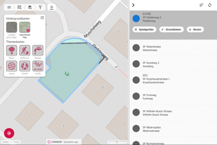Image resolution: width=217 pixels, height=145 pixels.
Task: Select SP Albatrosplatz list entry
Action: [x=173, y=128]
